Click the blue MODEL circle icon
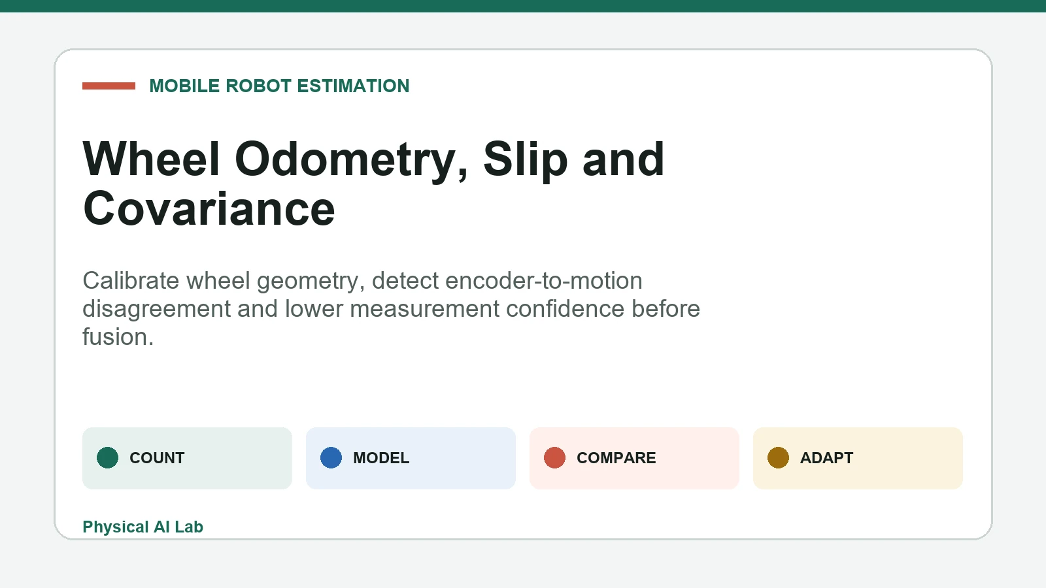1046x588 pixels. (x=331, y=458)
